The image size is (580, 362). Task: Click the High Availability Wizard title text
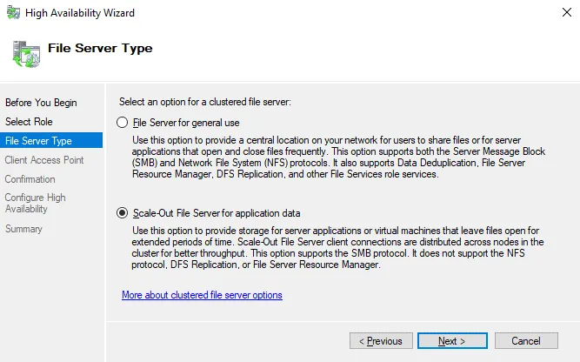(80, 14)
